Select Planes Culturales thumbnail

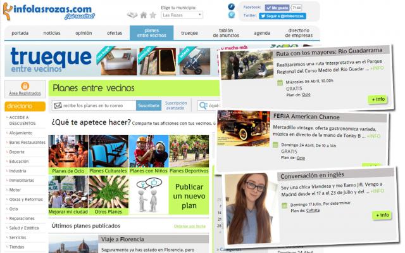point(108,155)
